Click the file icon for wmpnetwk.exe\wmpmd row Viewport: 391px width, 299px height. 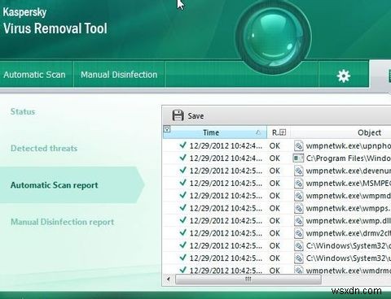pyautogui.click(x=299, y=196)
